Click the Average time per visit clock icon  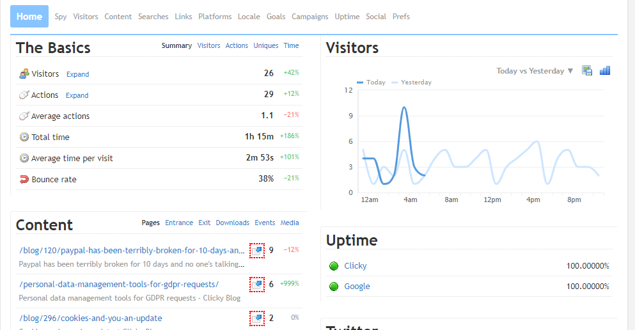point(24,158)
